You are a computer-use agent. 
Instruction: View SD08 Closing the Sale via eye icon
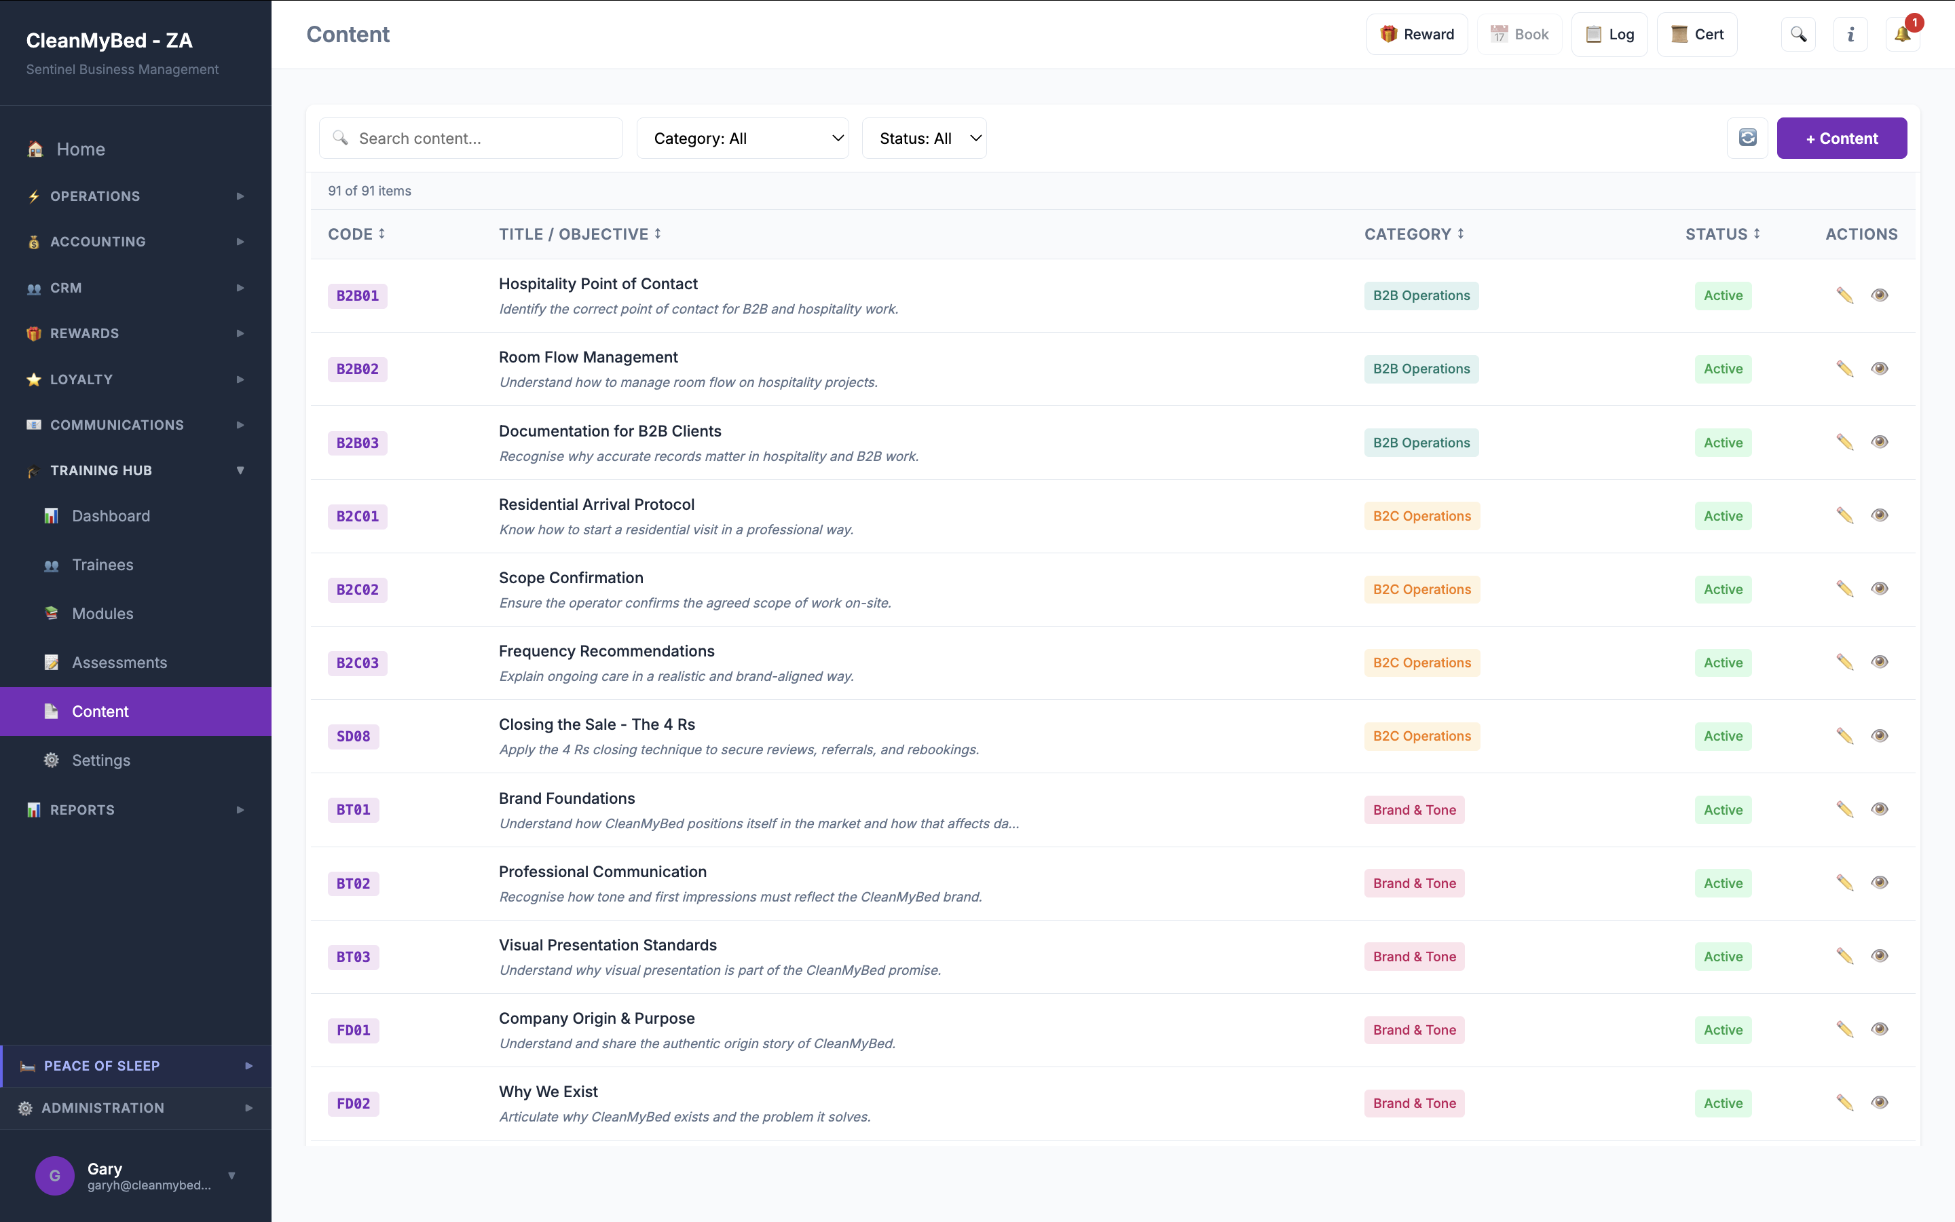point(1880,735)
